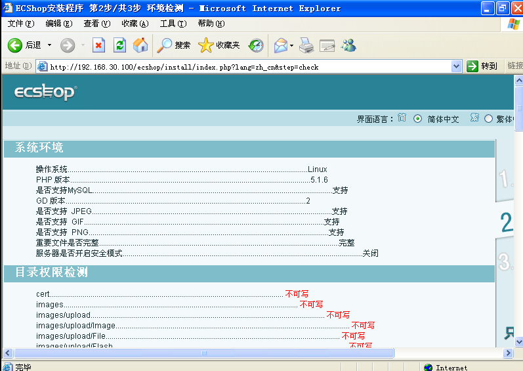Click the 是否支持 PNG row
Viewport: 523px width, 371px height.
(x=190, y=232)
